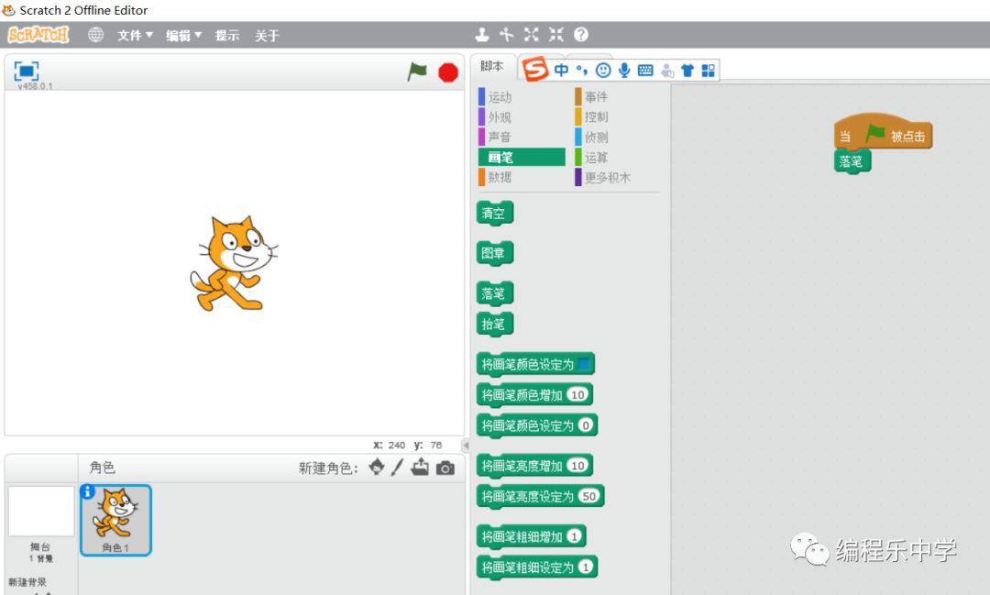Click the green flag to run
The width and height of the screenshot is (990, 595).
417,72
